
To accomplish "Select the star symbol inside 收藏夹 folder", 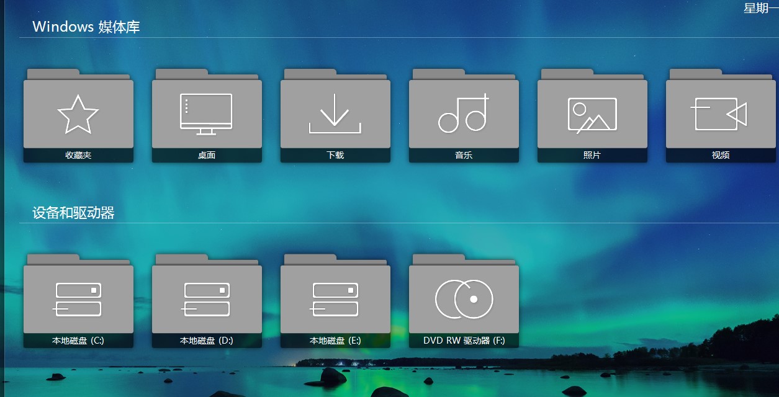I will (78, 113).
